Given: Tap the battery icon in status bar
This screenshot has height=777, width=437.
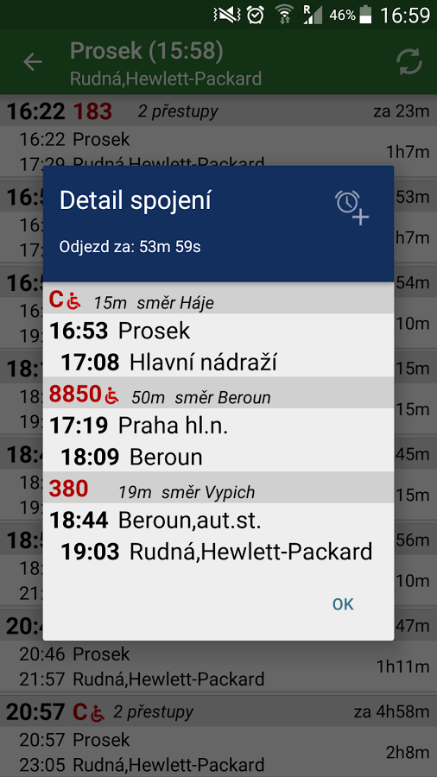Looking at the screenshot, I should coord(366,15).
